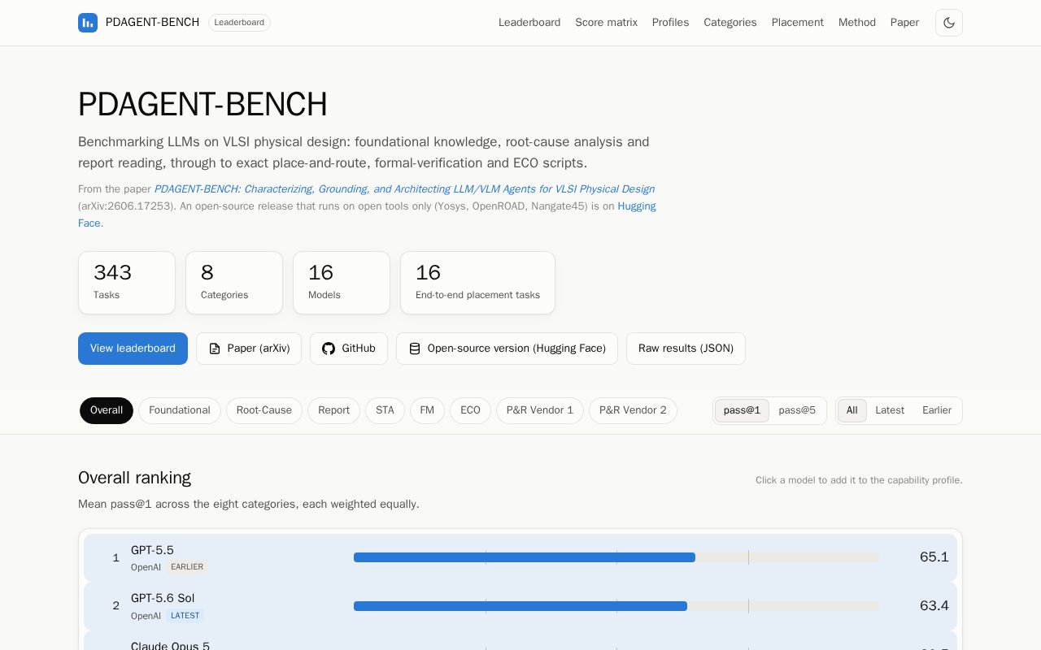Select the GPT-5.6 Sol leaderboard row
The width and height of the screenshot is (1041, 650).
520,606
